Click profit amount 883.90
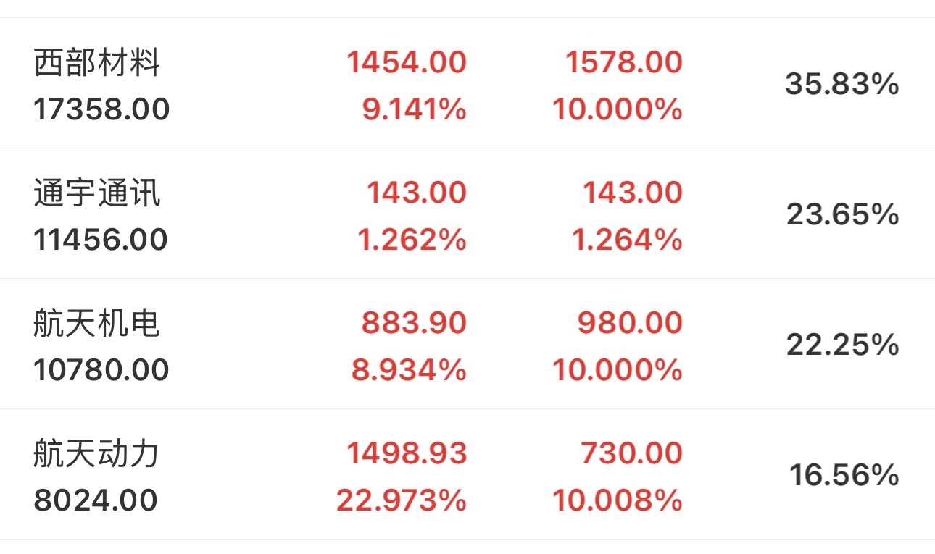935x554 pixels. click(414, 323)
